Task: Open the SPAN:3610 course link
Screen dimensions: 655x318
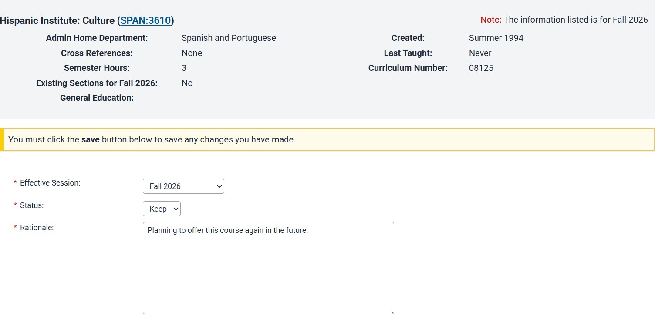Action: coord(145,20)
